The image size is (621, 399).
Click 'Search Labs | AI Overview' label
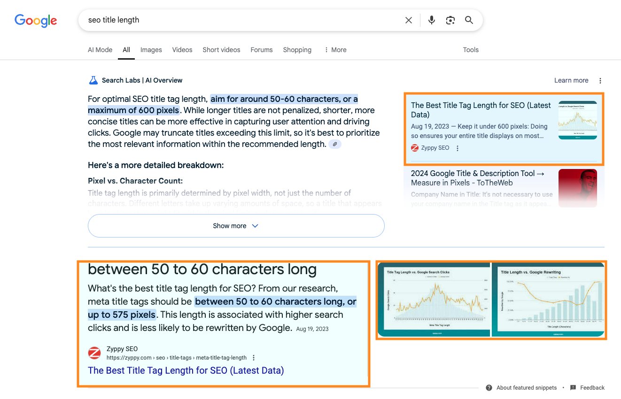[142, 80]
